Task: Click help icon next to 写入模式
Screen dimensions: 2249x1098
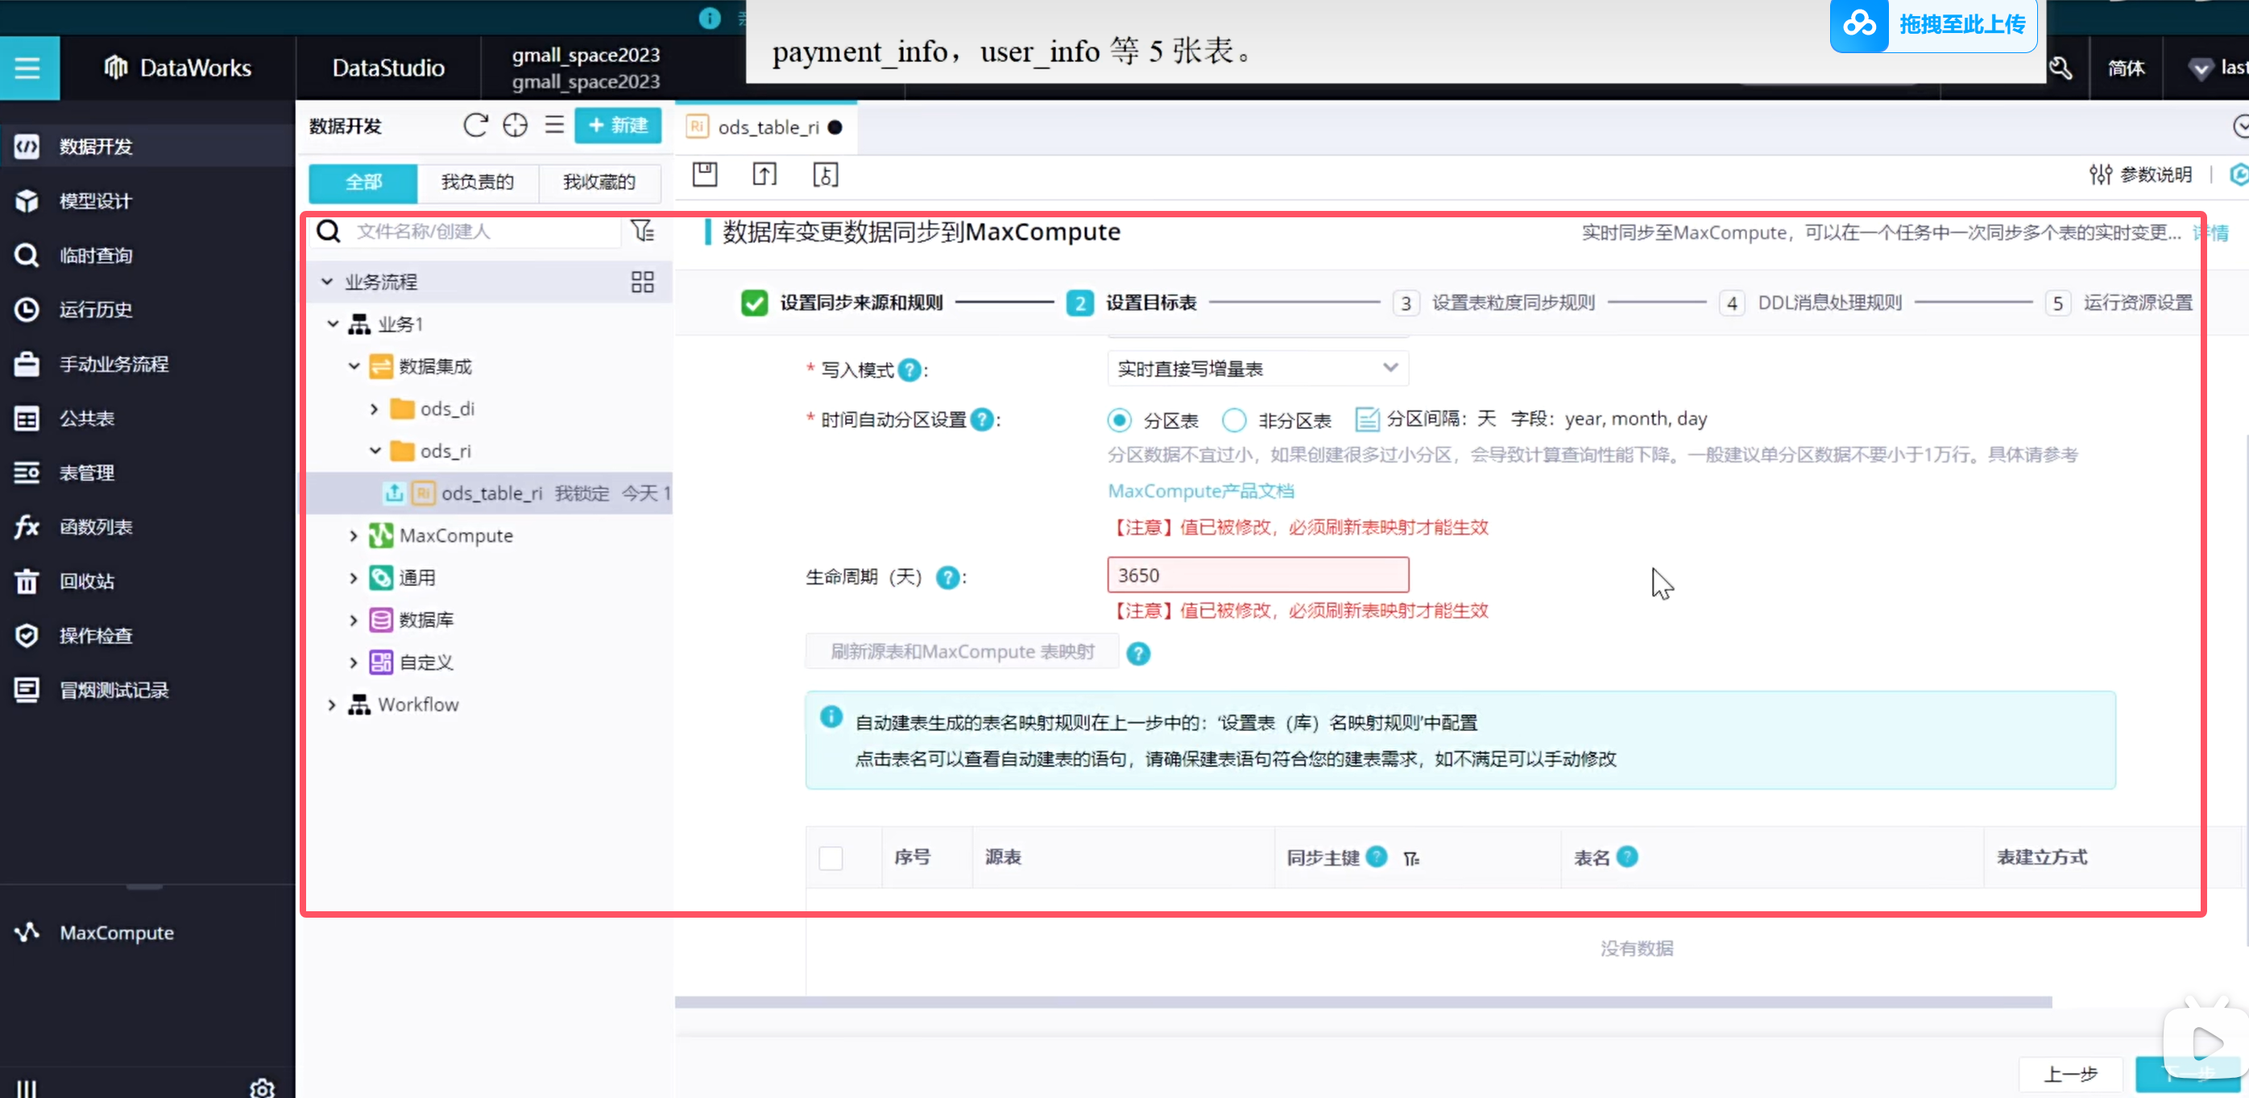Action: coord(909,370)
